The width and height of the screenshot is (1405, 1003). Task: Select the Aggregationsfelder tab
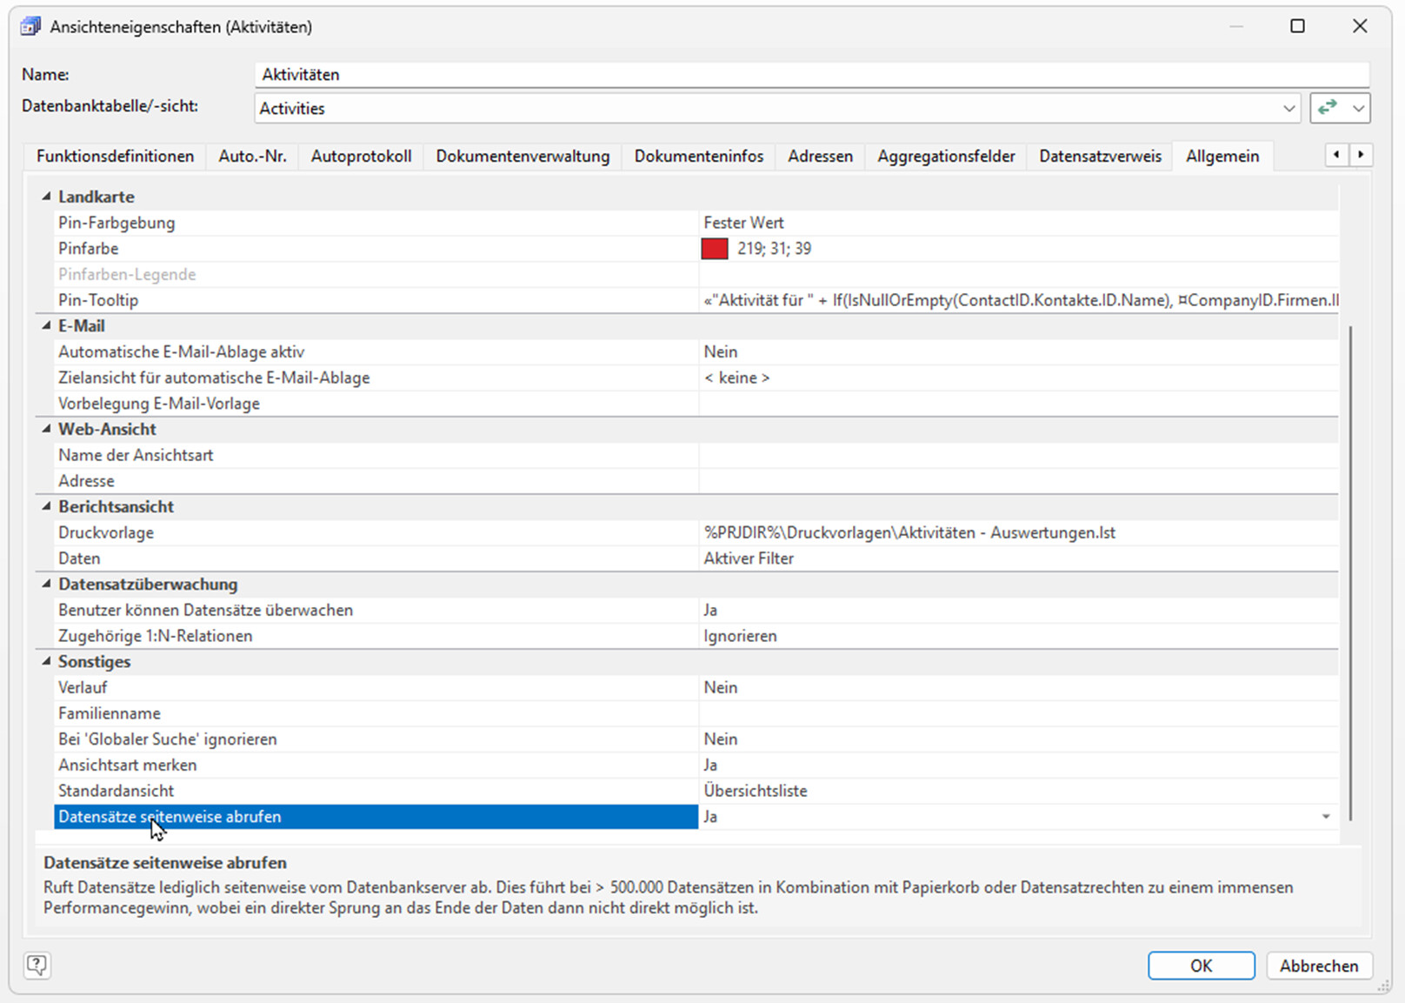[946, 156]
